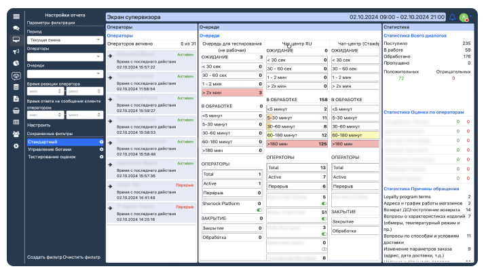Click Создать фильтр
486x273 pixels.
pos(45,257)
